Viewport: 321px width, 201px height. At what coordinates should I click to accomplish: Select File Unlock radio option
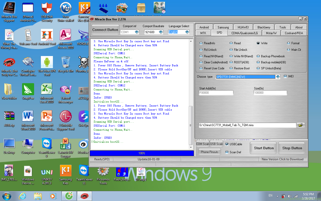click(238, 50)
